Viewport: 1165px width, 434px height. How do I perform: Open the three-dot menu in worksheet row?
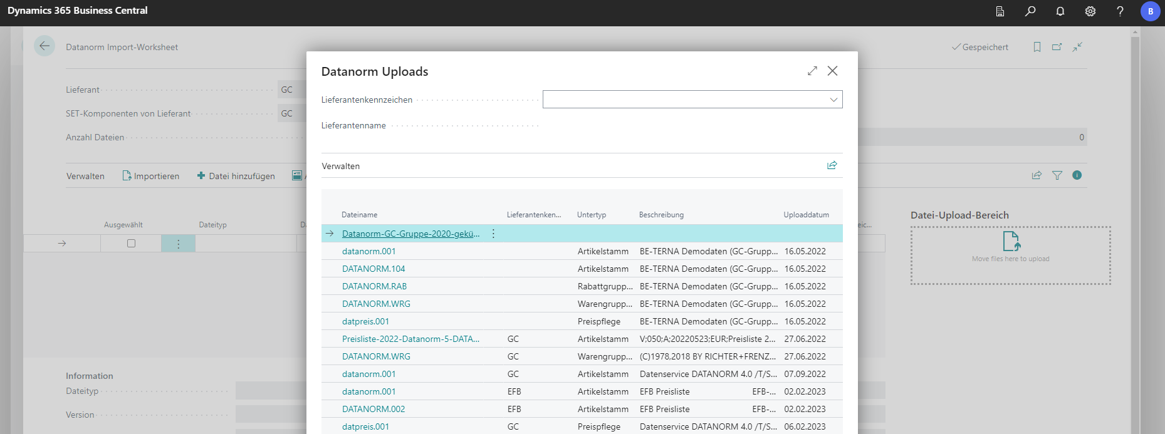[178, 244]
